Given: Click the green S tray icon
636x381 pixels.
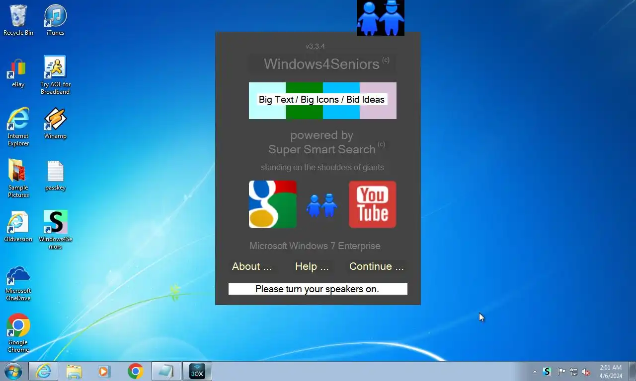Looking at the screenshot, I should [x=547, y=372].
